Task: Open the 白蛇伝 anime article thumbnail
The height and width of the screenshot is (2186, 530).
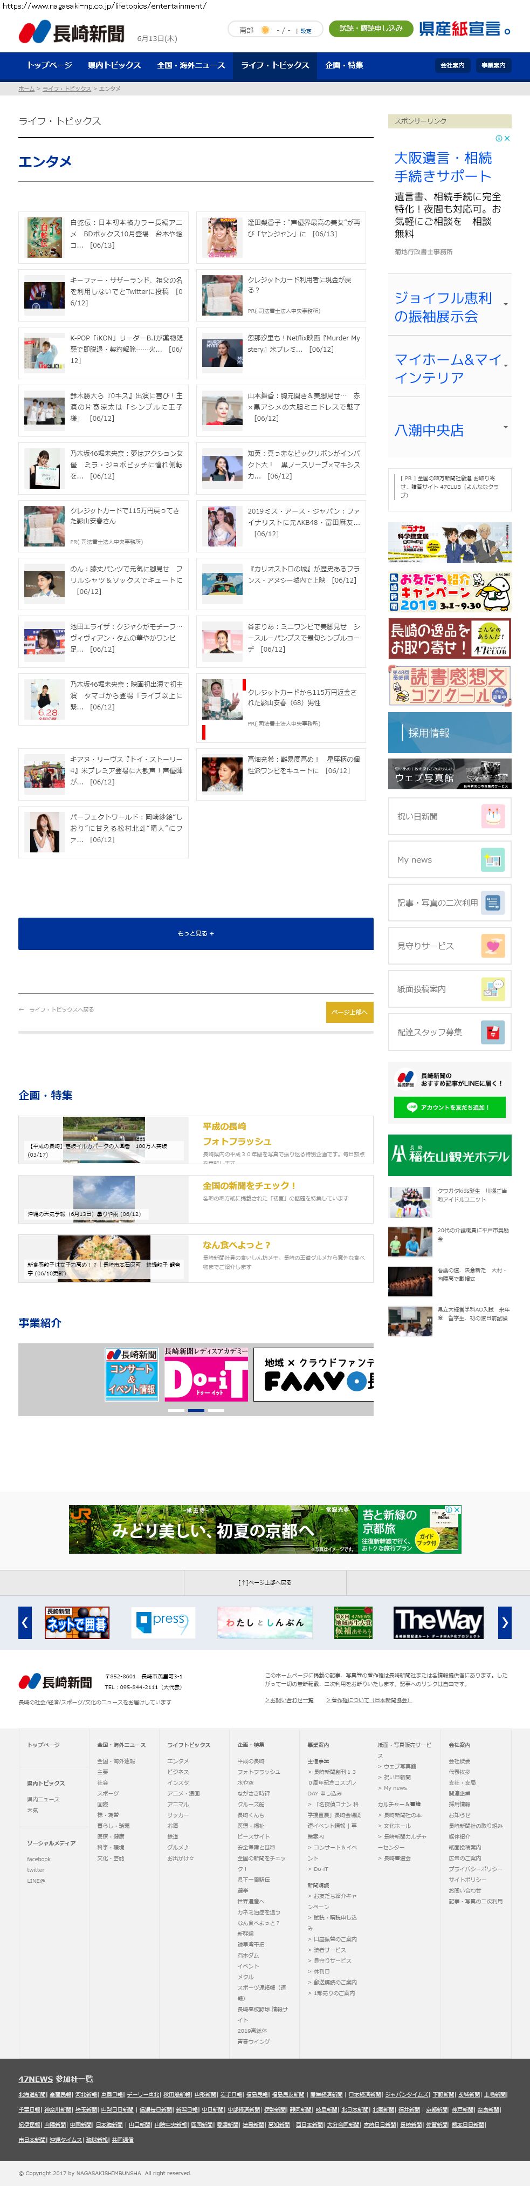Action: click(44, 237)
